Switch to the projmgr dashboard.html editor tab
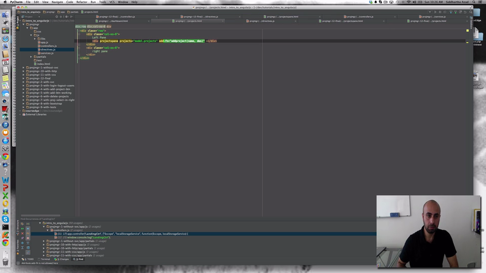The image size is (486, 273). 113,21
